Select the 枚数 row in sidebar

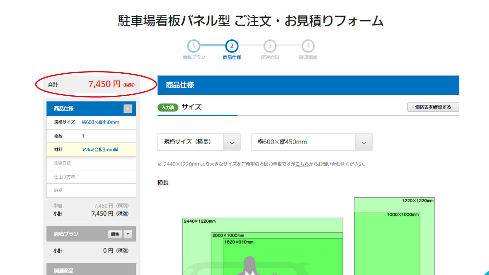tap(91, 136)
